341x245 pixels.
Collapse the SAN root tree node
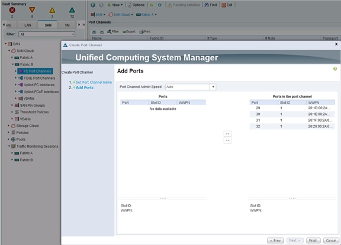[6, 44]
